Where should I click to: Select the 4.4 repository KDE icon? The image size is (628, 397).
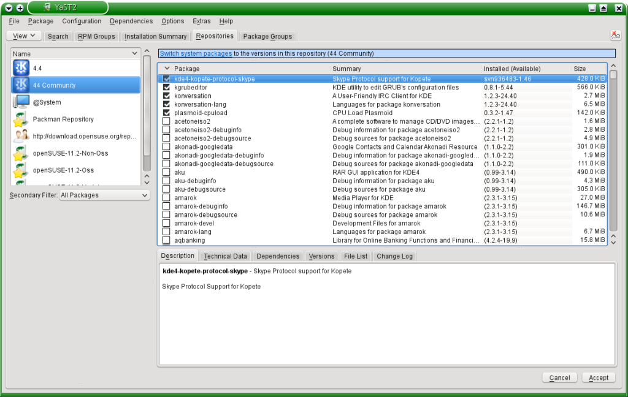(21, 68)
